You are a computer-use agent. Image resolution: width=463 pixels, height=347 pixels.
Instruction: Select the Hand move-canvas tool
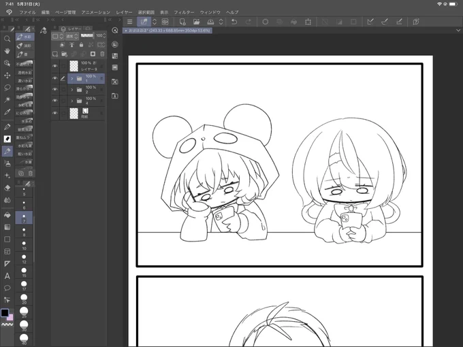click(x=7, y=51)
